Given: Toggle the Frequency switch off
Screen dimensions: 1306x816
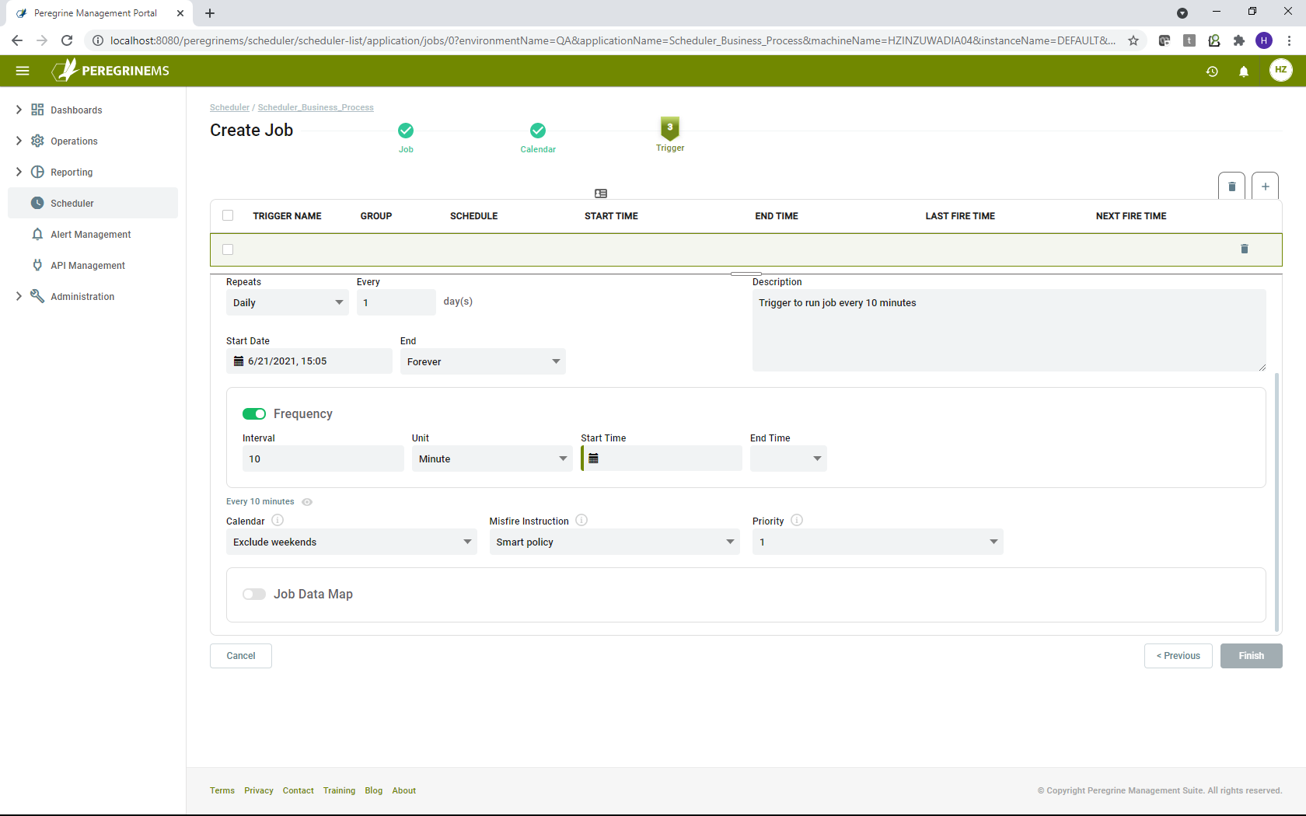Looking at the screenshot, I should pyautogui.click(x=254, y=414).
